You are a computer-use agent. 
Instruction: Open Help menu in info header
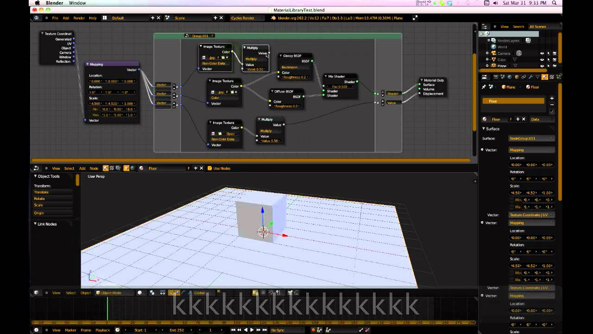pos(93,18)
